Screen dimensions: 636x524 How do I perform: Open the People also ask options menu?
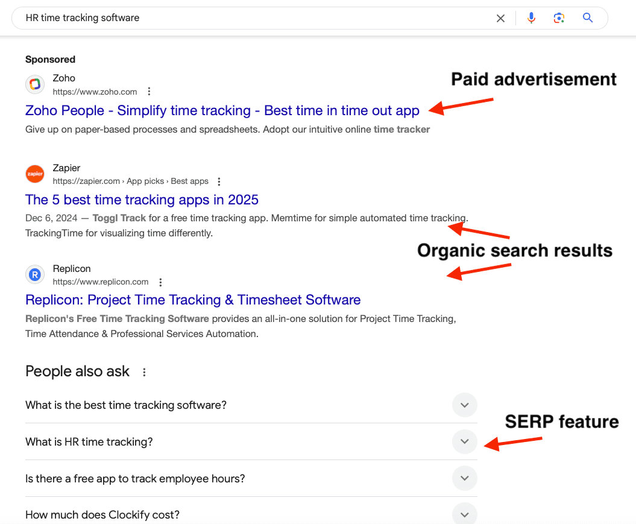coord(144,372)
